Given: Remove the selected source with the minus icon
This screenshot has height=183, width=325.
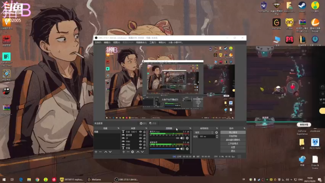Looking at the screenshot, I should click(128, 152).
